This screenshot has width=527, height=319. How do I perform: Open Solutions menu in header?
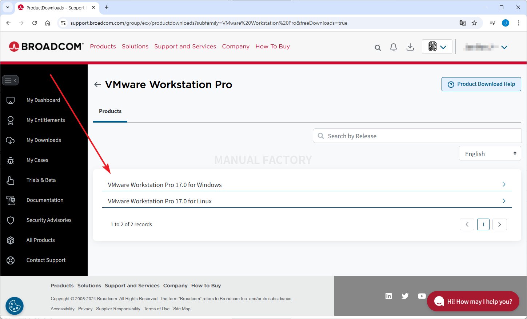(135, 47)
